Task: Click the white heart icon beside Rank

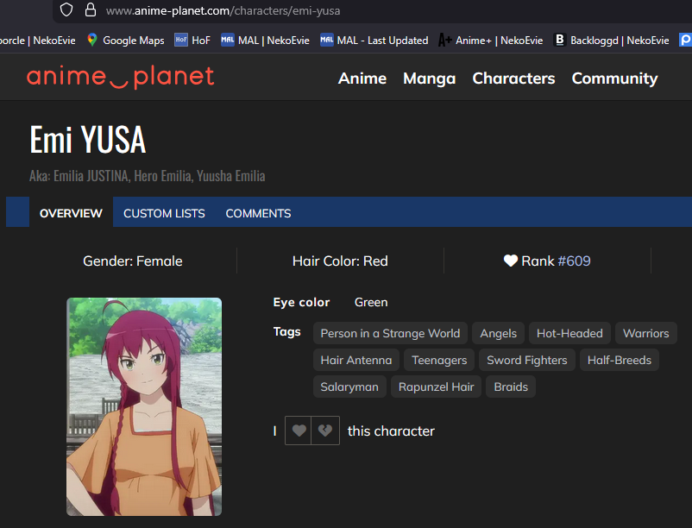Action: tap(511, 261)
